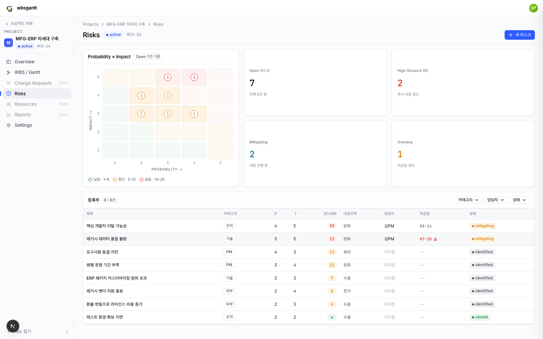Click the red 높음 legend swatch
This screenshot has width=543, height=339.
142,180
